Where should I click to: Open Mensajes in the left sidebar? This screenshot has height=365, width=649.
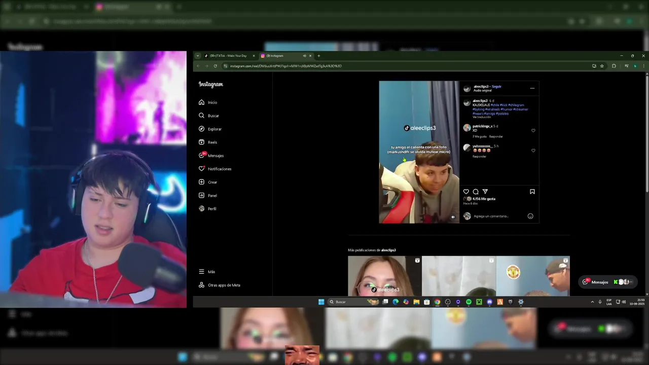[x=211, y=156]
